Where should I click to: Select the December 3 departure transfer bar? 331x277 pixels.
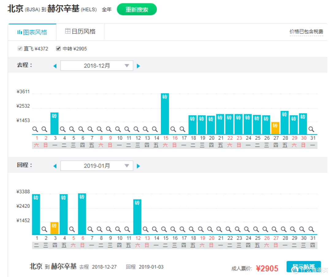55,123
